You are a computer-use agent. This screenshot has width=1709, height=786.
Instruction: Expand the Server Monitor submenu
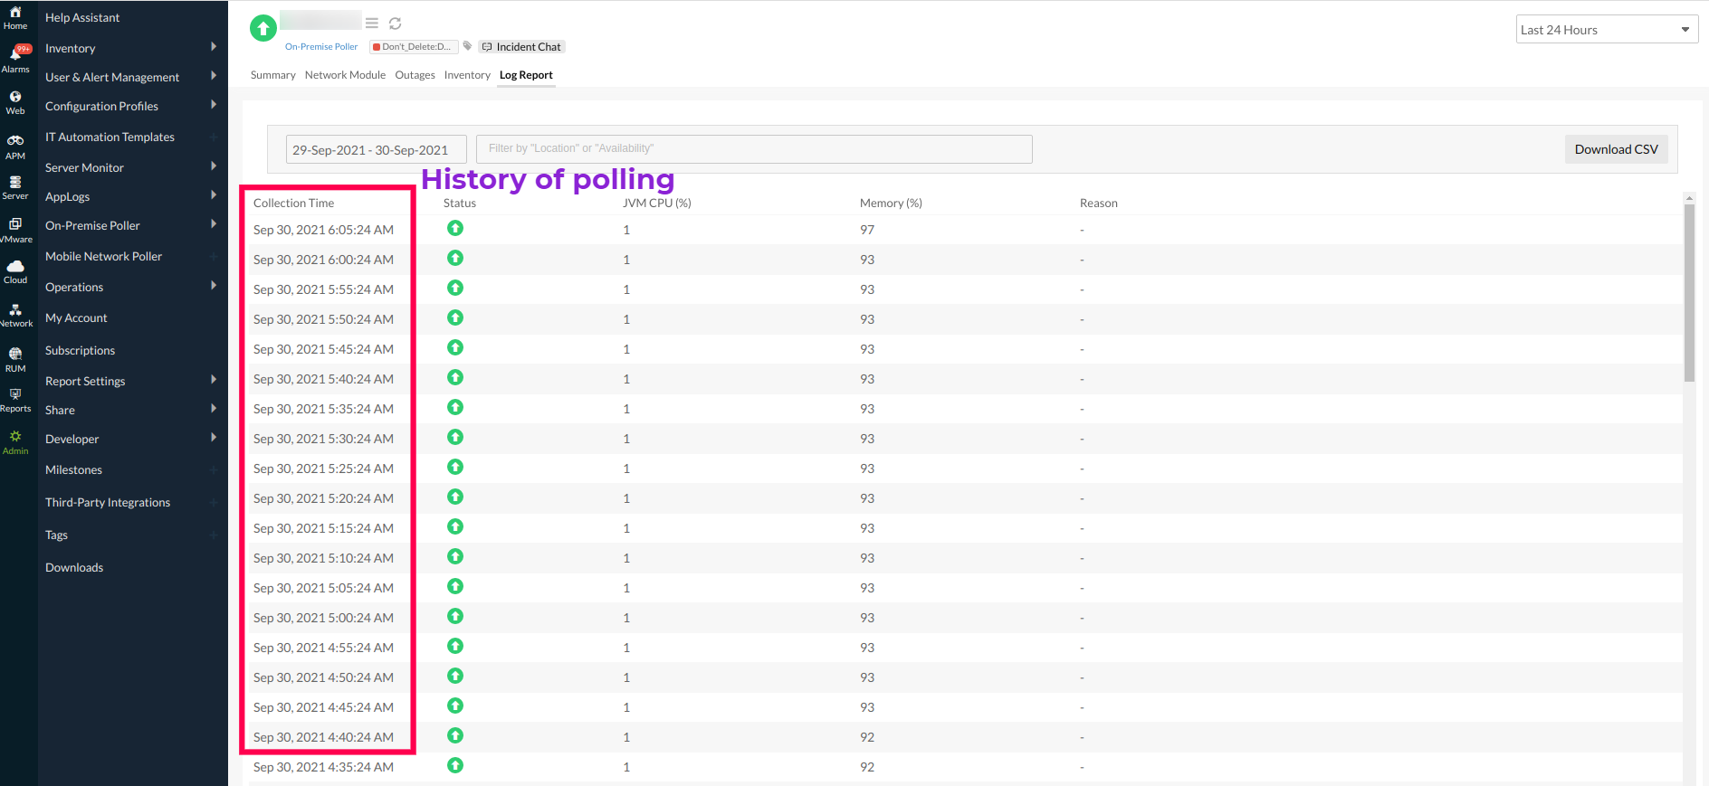131,167
